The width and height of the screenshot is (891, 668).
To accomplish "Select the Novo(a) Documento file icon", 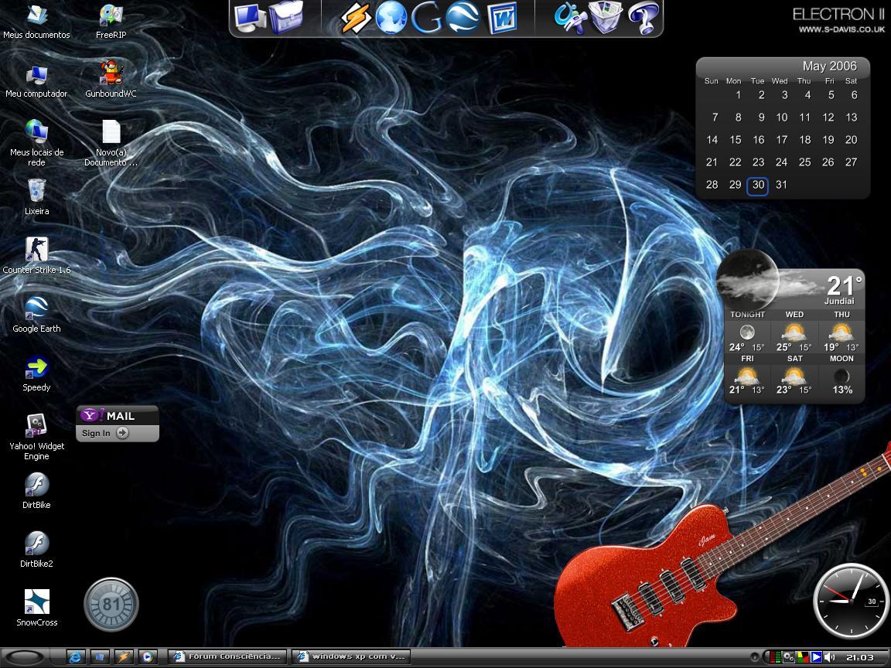I will coord(111,143).
